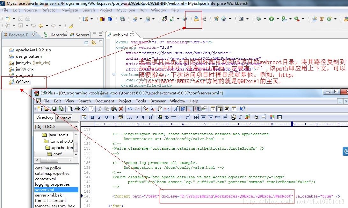This screenshot has height=208, width=348.
Task: Select tomcat-users.xml in file list
Action: 51,200
